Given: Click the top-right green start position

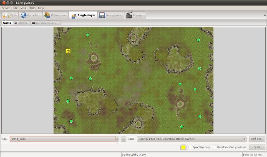Looking at the screenshot, I should [x=198, y=40].
